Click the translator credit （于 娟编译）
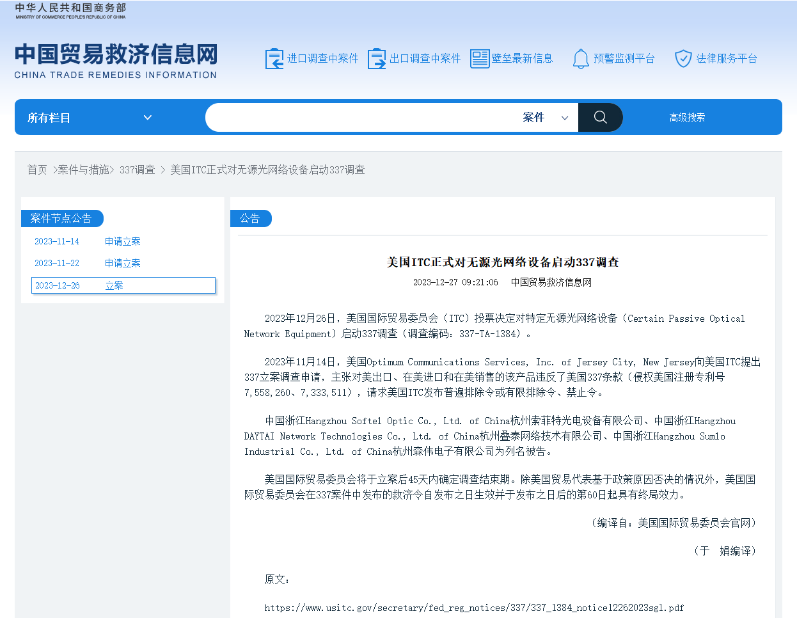The width and height of the screenshot is (797, 618). 725,551
